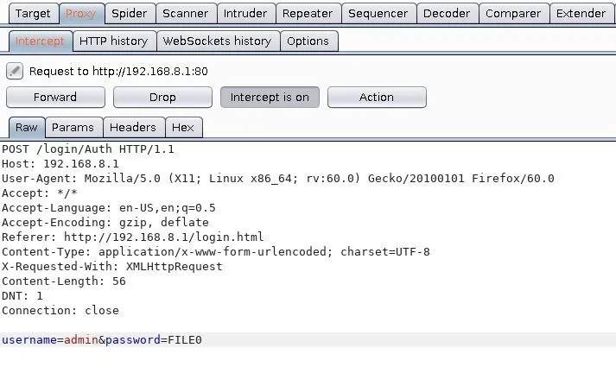Screen dimensions: 616x392
Task: Open the Comparer tab
Action: coord(513,14)
